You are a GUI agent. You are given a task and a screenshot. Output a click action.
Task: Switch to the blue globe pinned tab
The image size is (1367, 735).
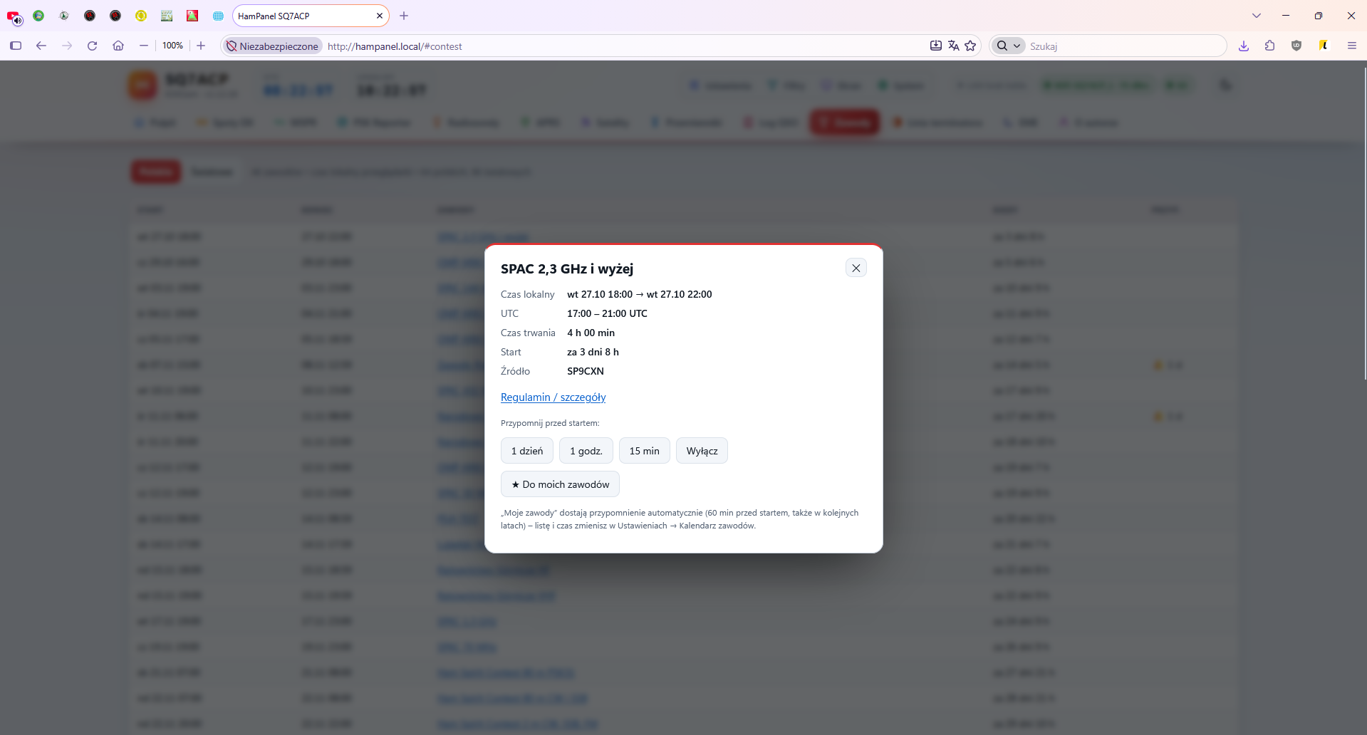[218, 16]
